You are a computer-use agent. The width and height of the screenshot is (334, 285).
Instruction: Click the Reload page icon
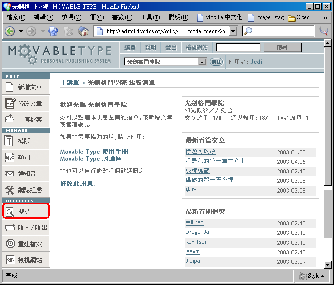click(x=53, y=31)
